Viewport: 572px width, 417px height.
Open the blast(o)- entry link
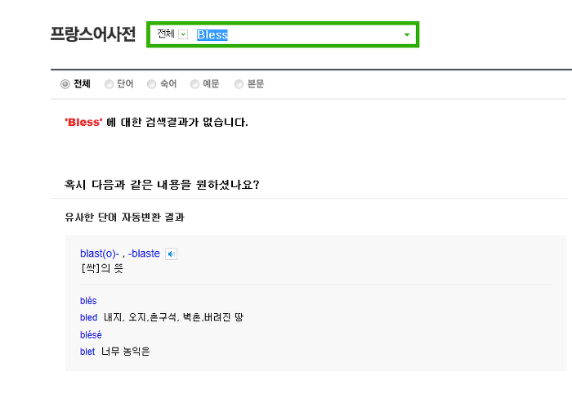pos(100,253)
